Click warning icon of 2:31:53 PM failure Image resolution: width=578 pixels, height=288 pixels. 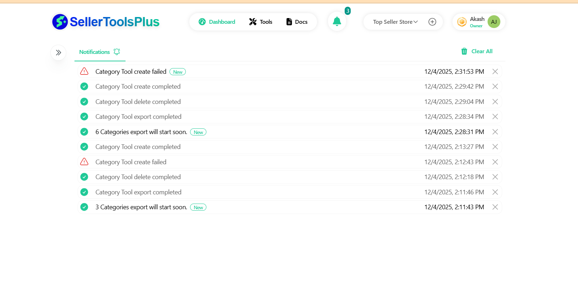pos(84,71)
